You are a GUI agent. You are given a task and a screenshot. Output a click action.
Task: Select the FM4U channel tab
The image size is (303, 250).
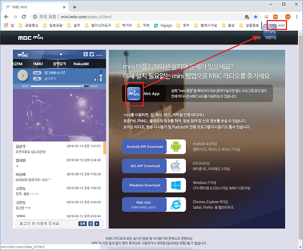point(38,64)
